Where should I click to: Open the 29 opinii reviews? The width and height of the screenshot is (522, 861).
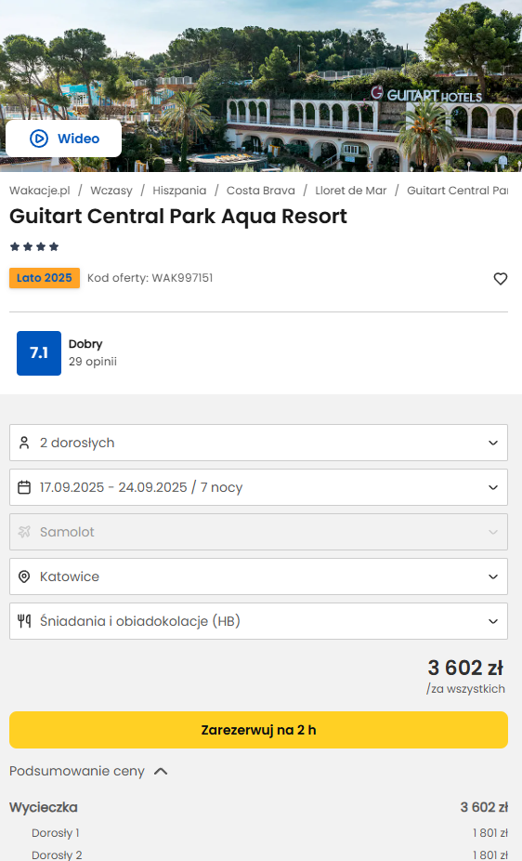coord(93,362)
